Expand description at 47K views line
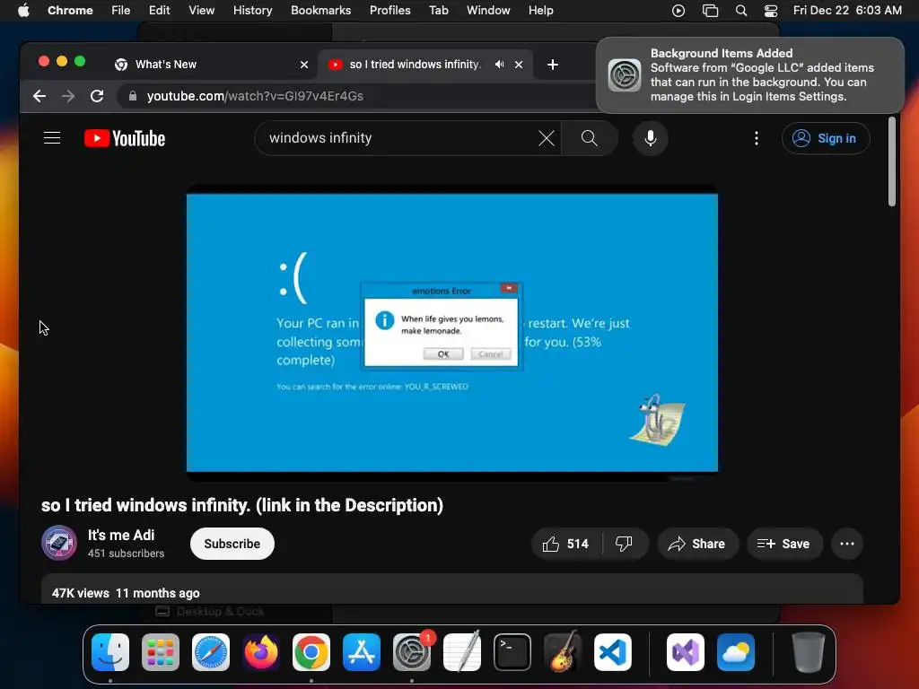 (x=126, y=593)
